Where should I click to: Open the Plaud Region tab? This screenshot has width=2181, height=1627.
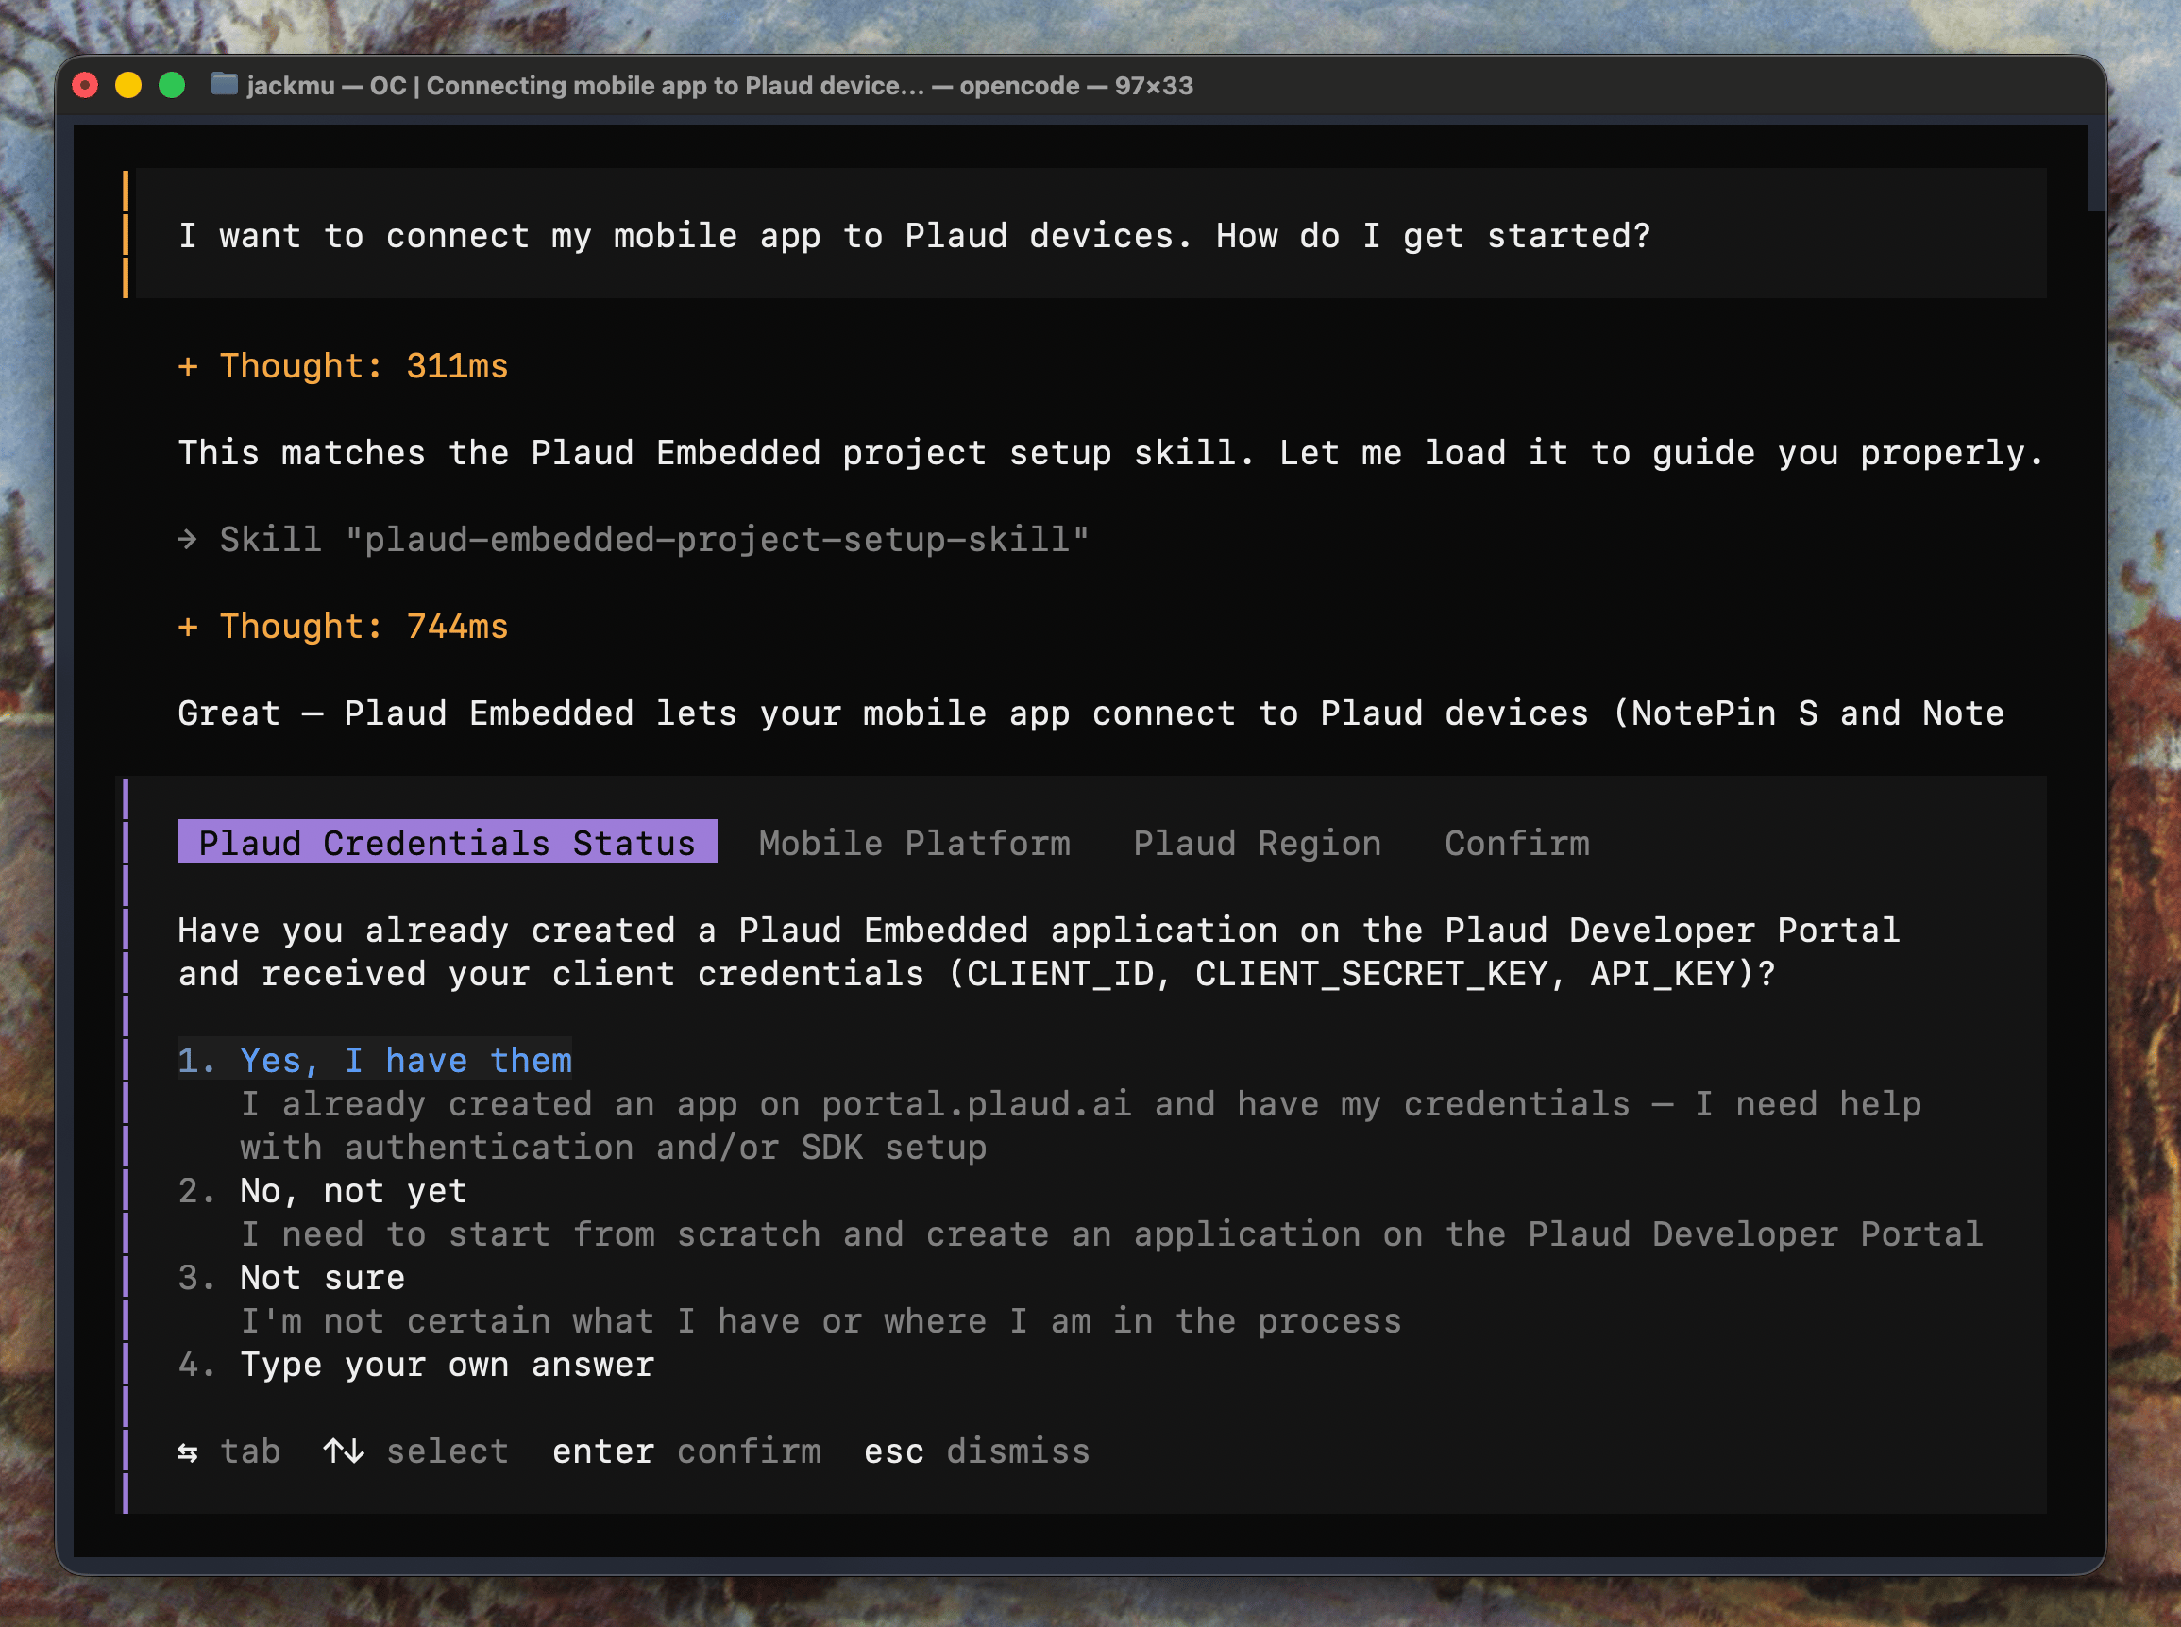[1257, 842]
